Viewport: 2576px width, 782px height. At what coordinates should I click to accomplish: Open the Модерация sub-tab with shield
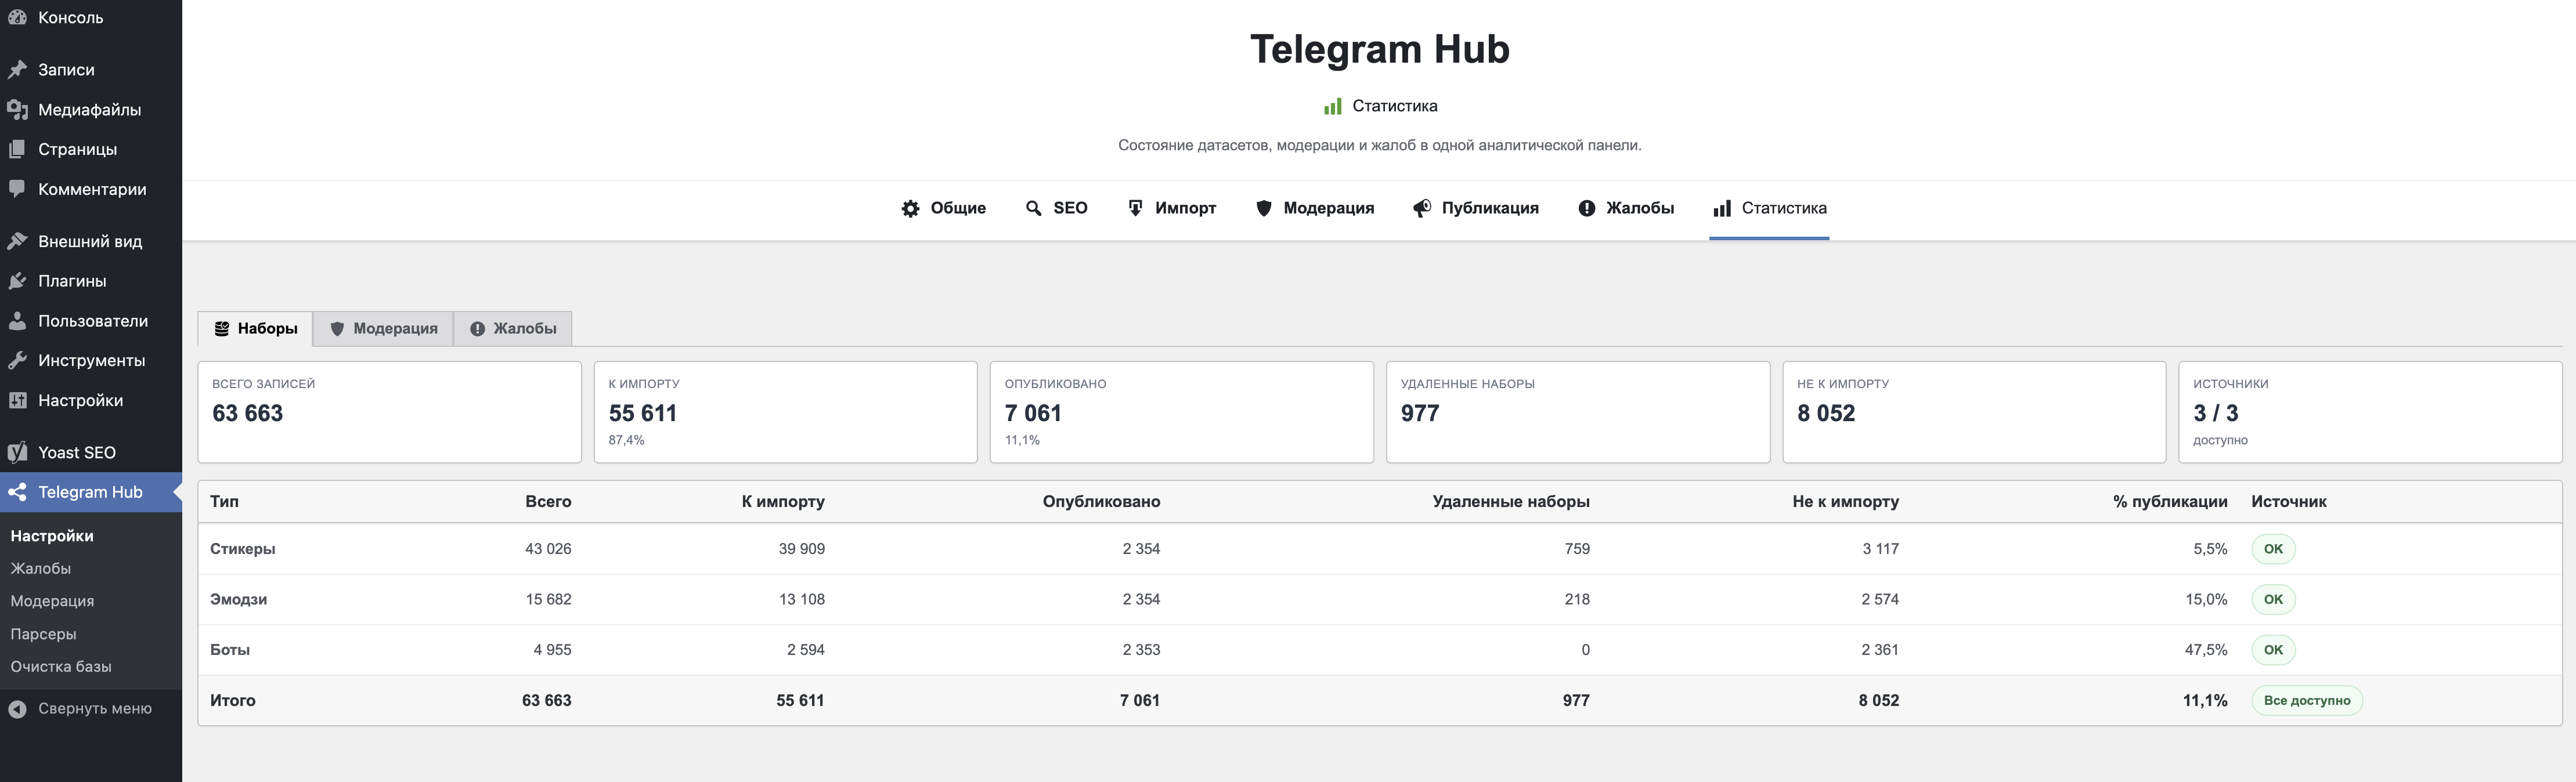(x=383, y=328)
